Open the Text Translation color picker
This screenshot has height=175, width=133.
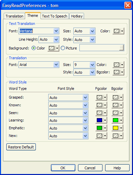click(118, 31)
